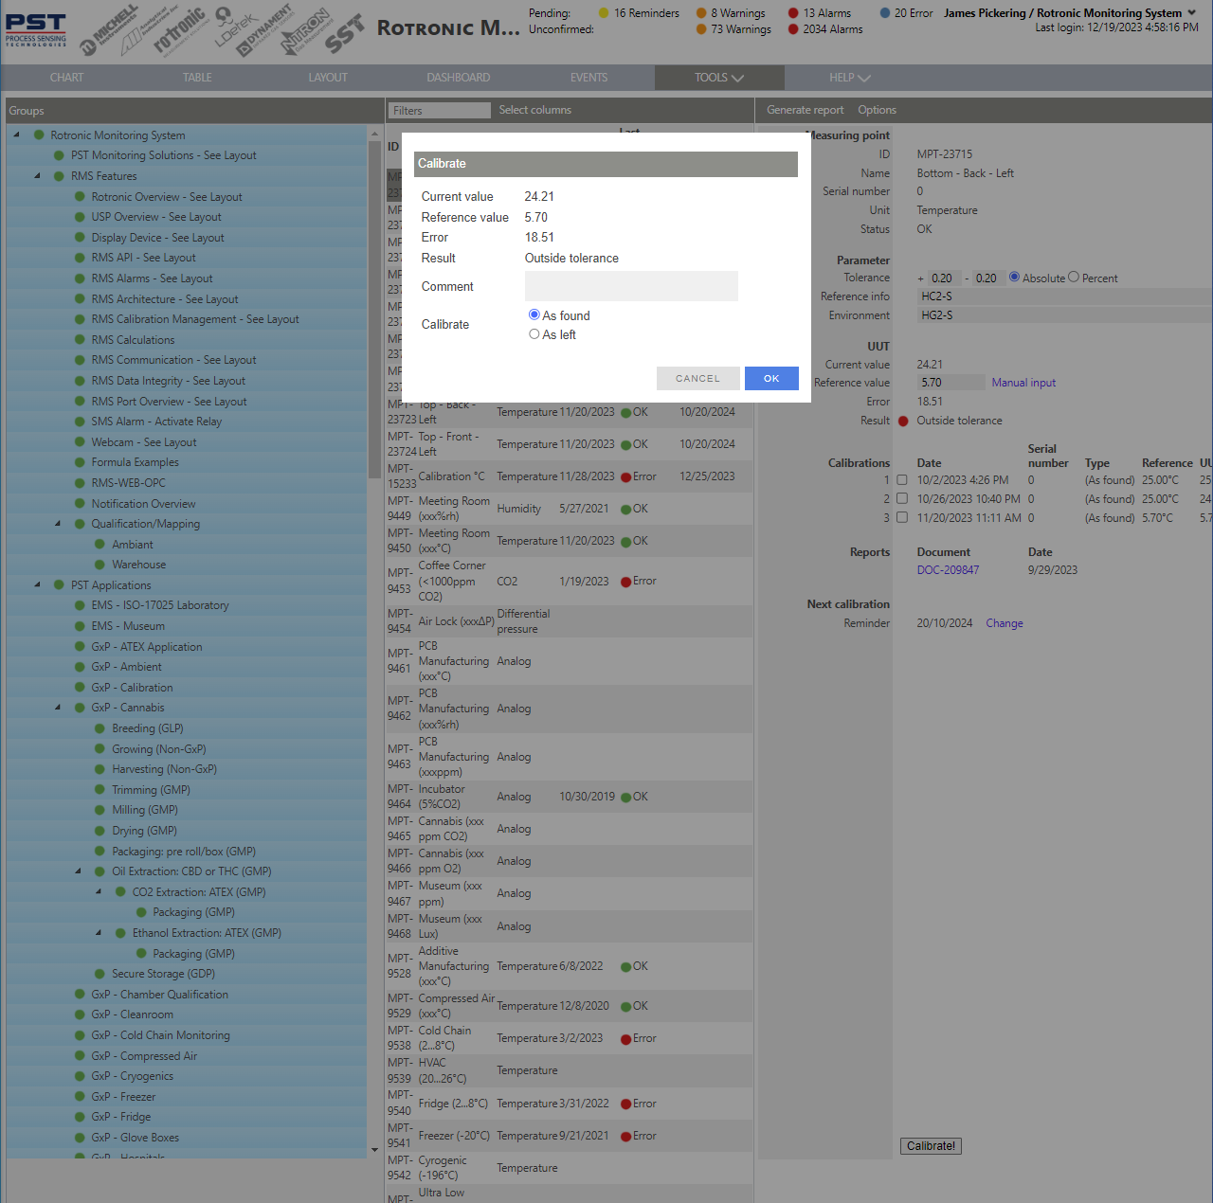Click the Comment field in Calibrate dialog
Viewport: 1213px width, 1203px height.
click(x=631, y=286)
